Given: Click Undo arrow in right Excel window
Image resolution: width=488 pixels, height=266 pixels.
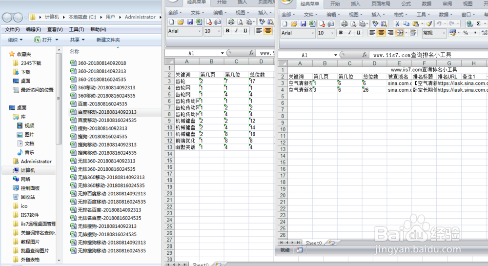Looking at the screenshot, I should [439, 23].
